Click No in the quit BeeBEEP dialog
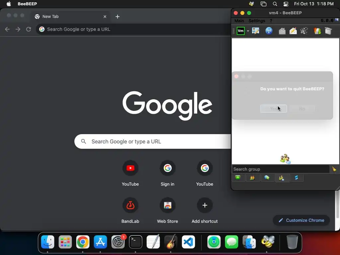The width and height of the screenshot is (340, 255). pos(302,109)
